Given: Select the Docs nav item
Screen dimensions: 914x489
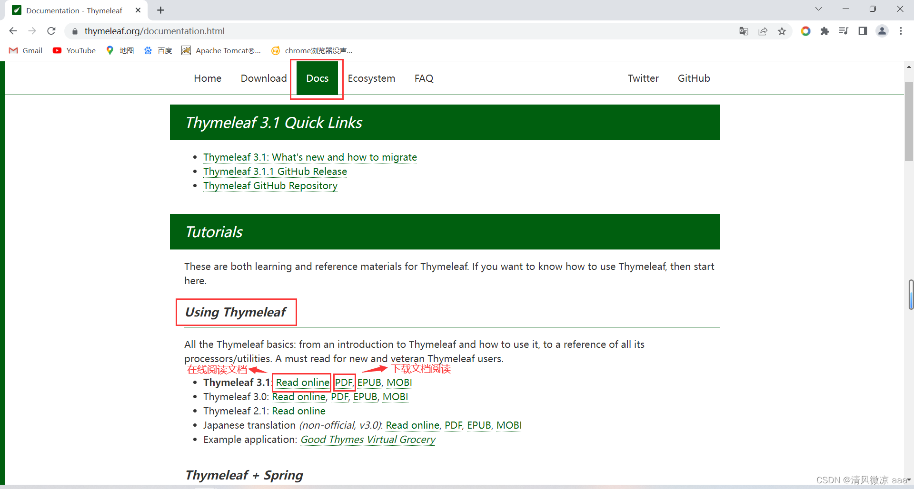Looking at the screenshot, I should 318,78.
